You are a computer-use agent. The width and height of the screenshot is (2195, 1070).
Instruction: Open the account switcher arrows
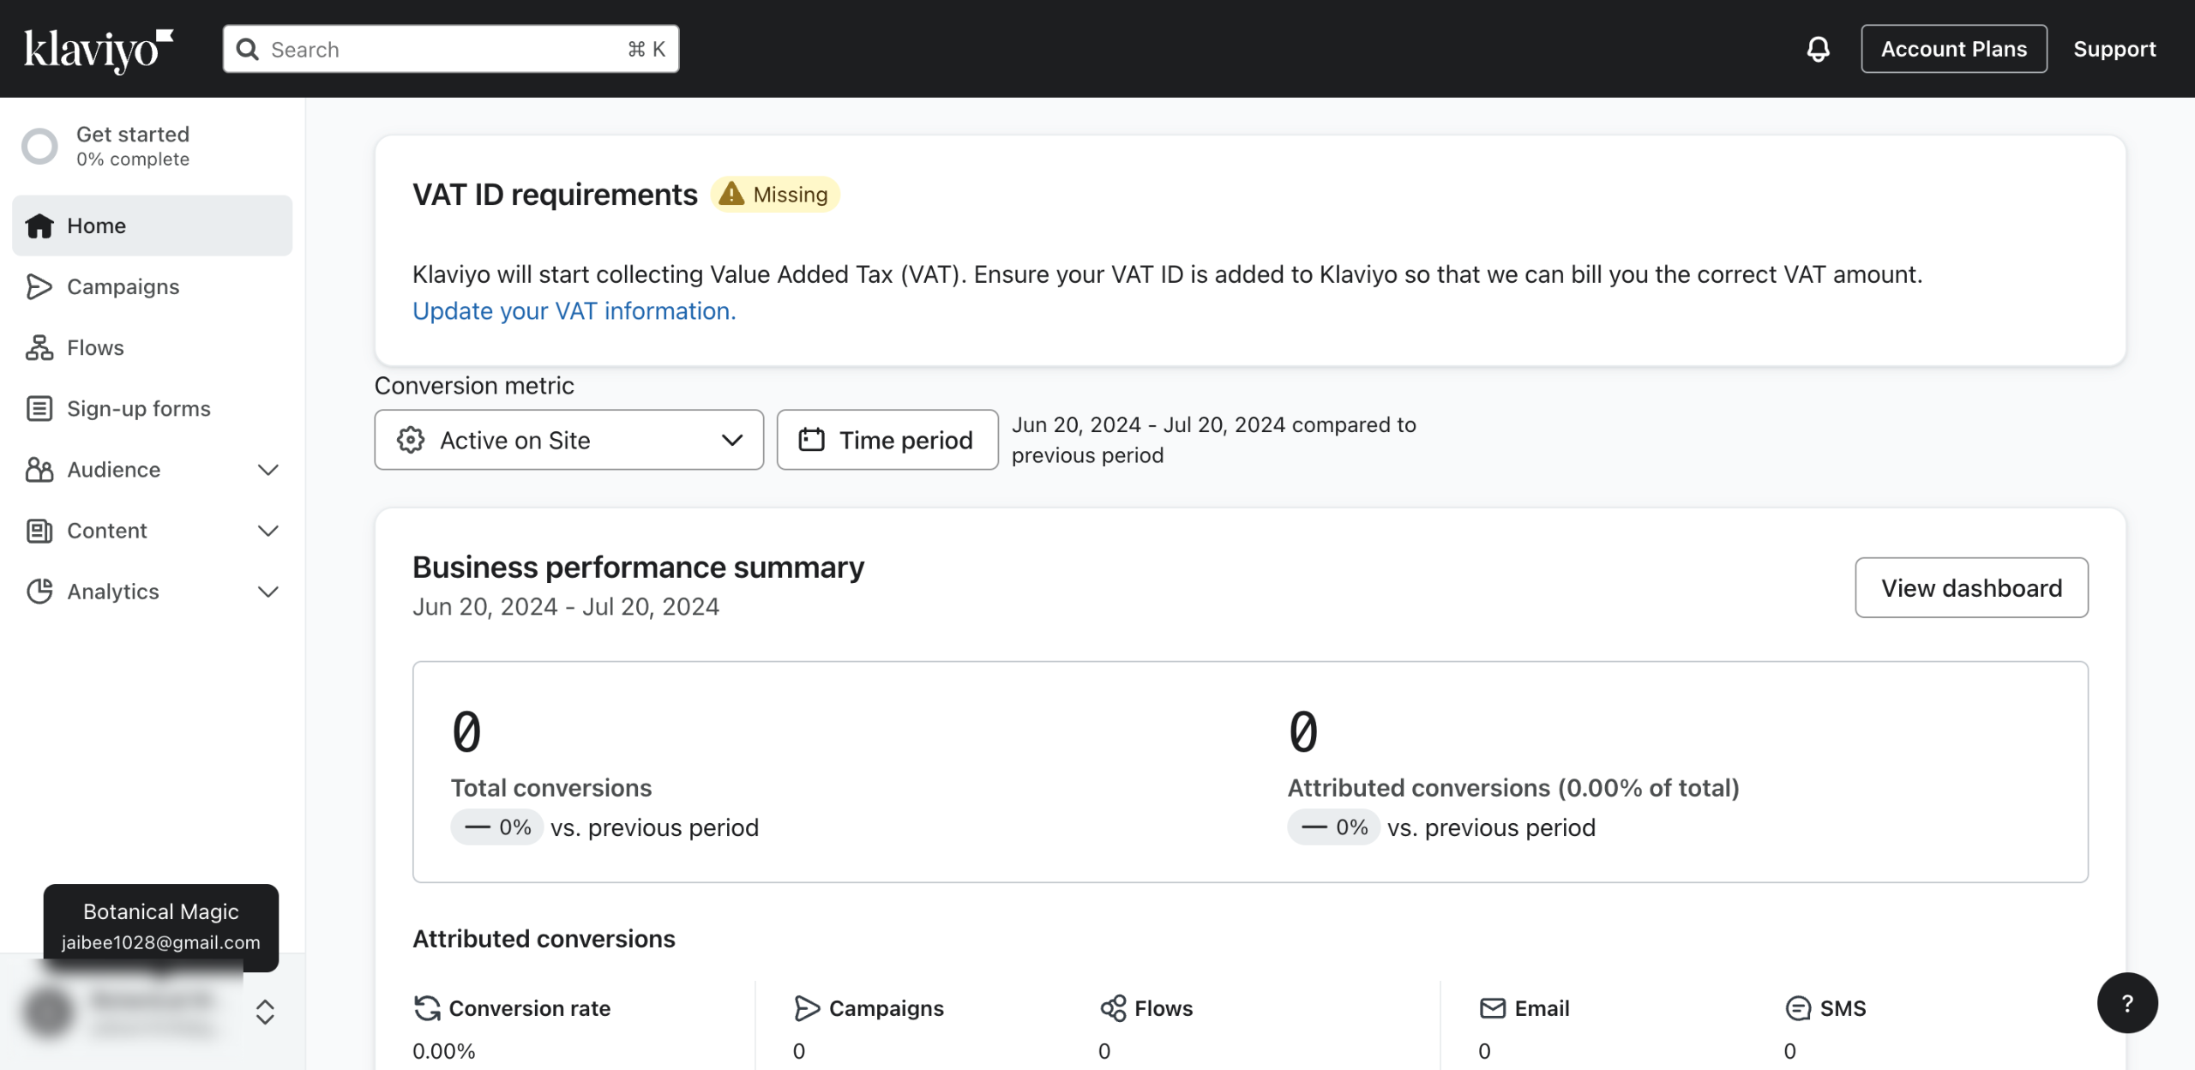pos(265,1012)
